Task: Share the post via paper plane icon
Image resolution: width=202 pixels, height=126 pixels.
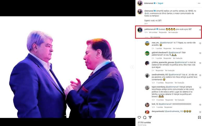Action: [x=150, y=117]
